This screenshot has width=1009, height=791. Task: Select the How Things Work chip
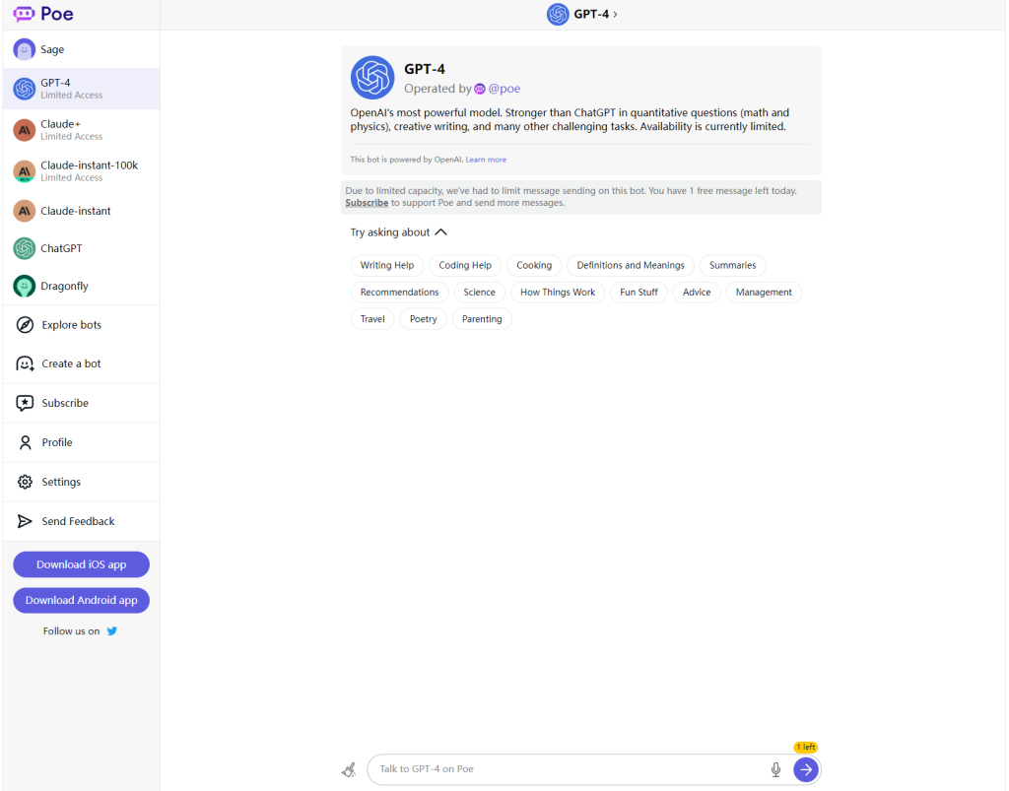(x=558, y=292)
